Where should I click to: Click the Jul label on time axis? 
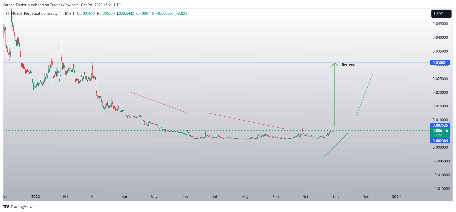[214, 197]
